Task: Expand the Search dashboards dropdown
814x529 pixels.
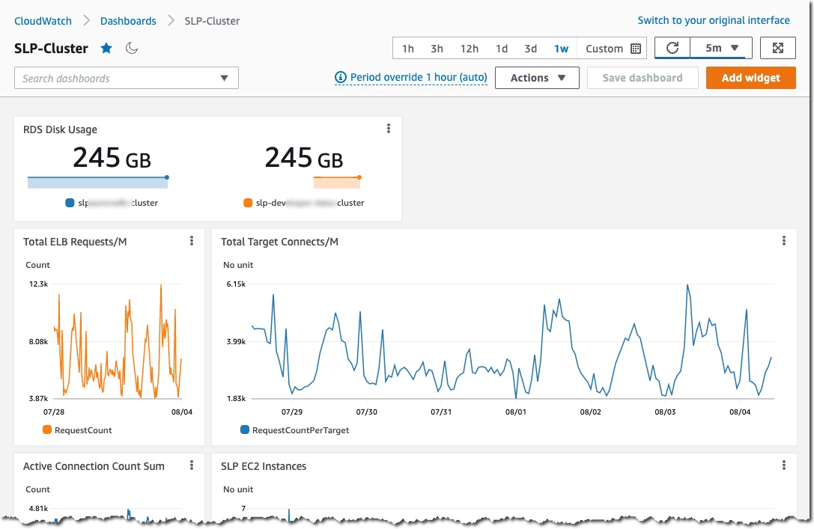Action: pos(224,79)
